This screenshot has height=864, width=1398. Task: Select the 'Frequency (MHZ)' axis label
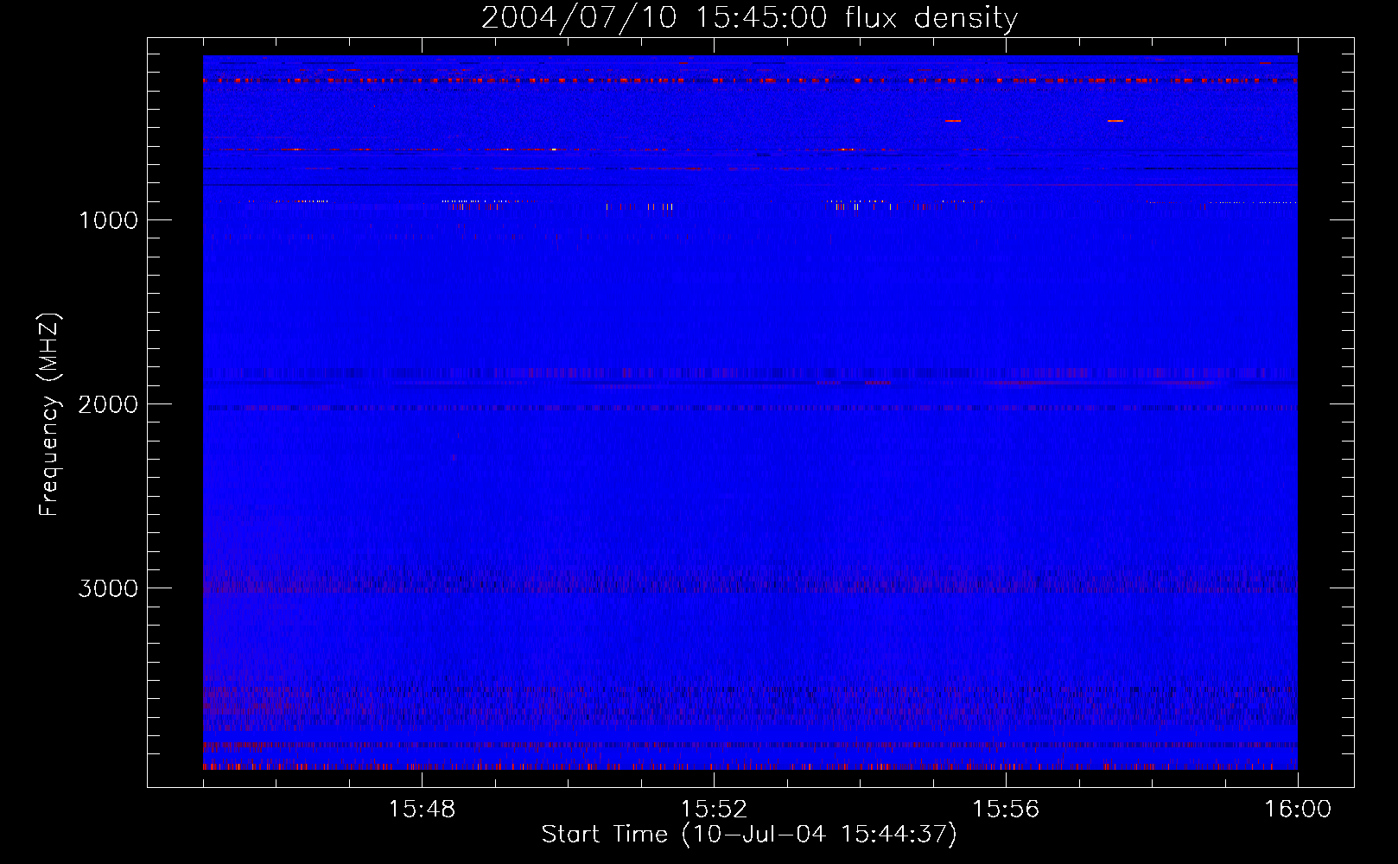[x=49, y=415]
